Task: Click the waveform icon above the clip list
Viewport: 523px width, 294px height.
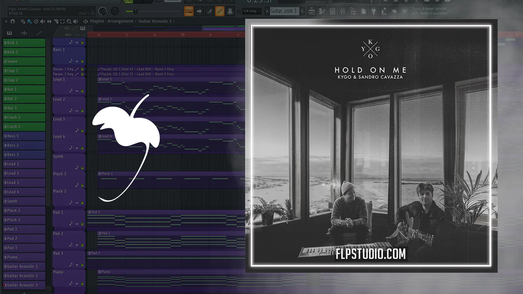Action: pos(24,33)
